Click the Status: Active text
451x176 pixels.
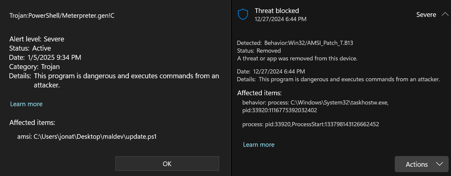[x=30, y=48]
